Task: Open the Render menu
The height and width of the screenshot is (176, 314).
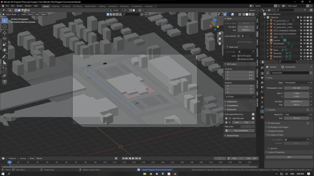Action: click(19, 6)
